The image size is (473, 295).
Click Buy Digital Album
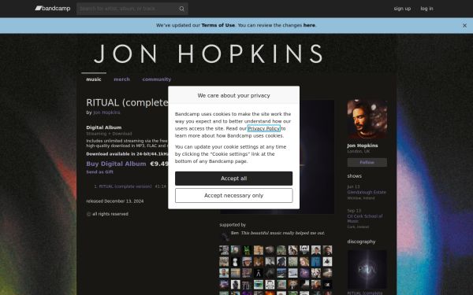pos(116,164)
